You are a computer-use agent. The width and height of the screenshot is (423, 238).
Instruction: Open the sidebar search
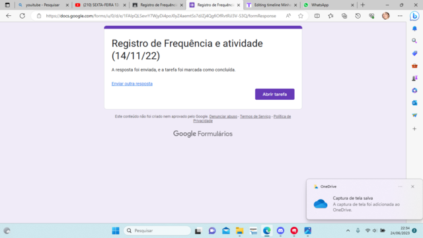414,41
